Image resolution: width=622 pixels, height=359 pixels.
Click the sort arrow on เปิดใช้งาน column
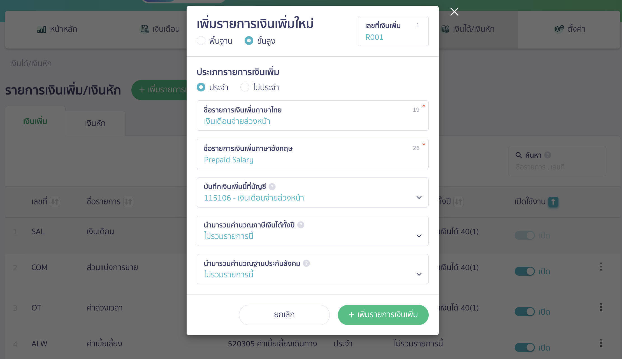coord(553,202)
